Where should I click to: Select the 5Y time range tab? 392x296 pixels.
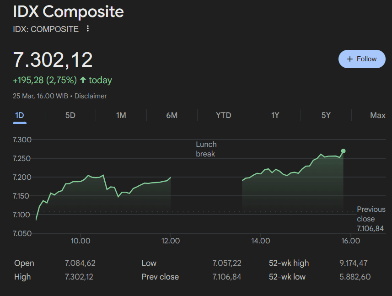point(326,115)
